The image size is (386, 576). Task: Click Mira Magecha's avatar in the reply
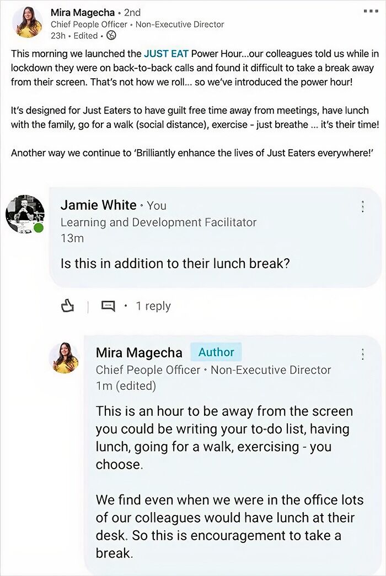point(64,358)
